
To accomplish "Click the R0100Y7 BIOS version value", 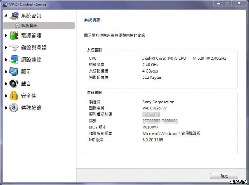I will 150,127.
